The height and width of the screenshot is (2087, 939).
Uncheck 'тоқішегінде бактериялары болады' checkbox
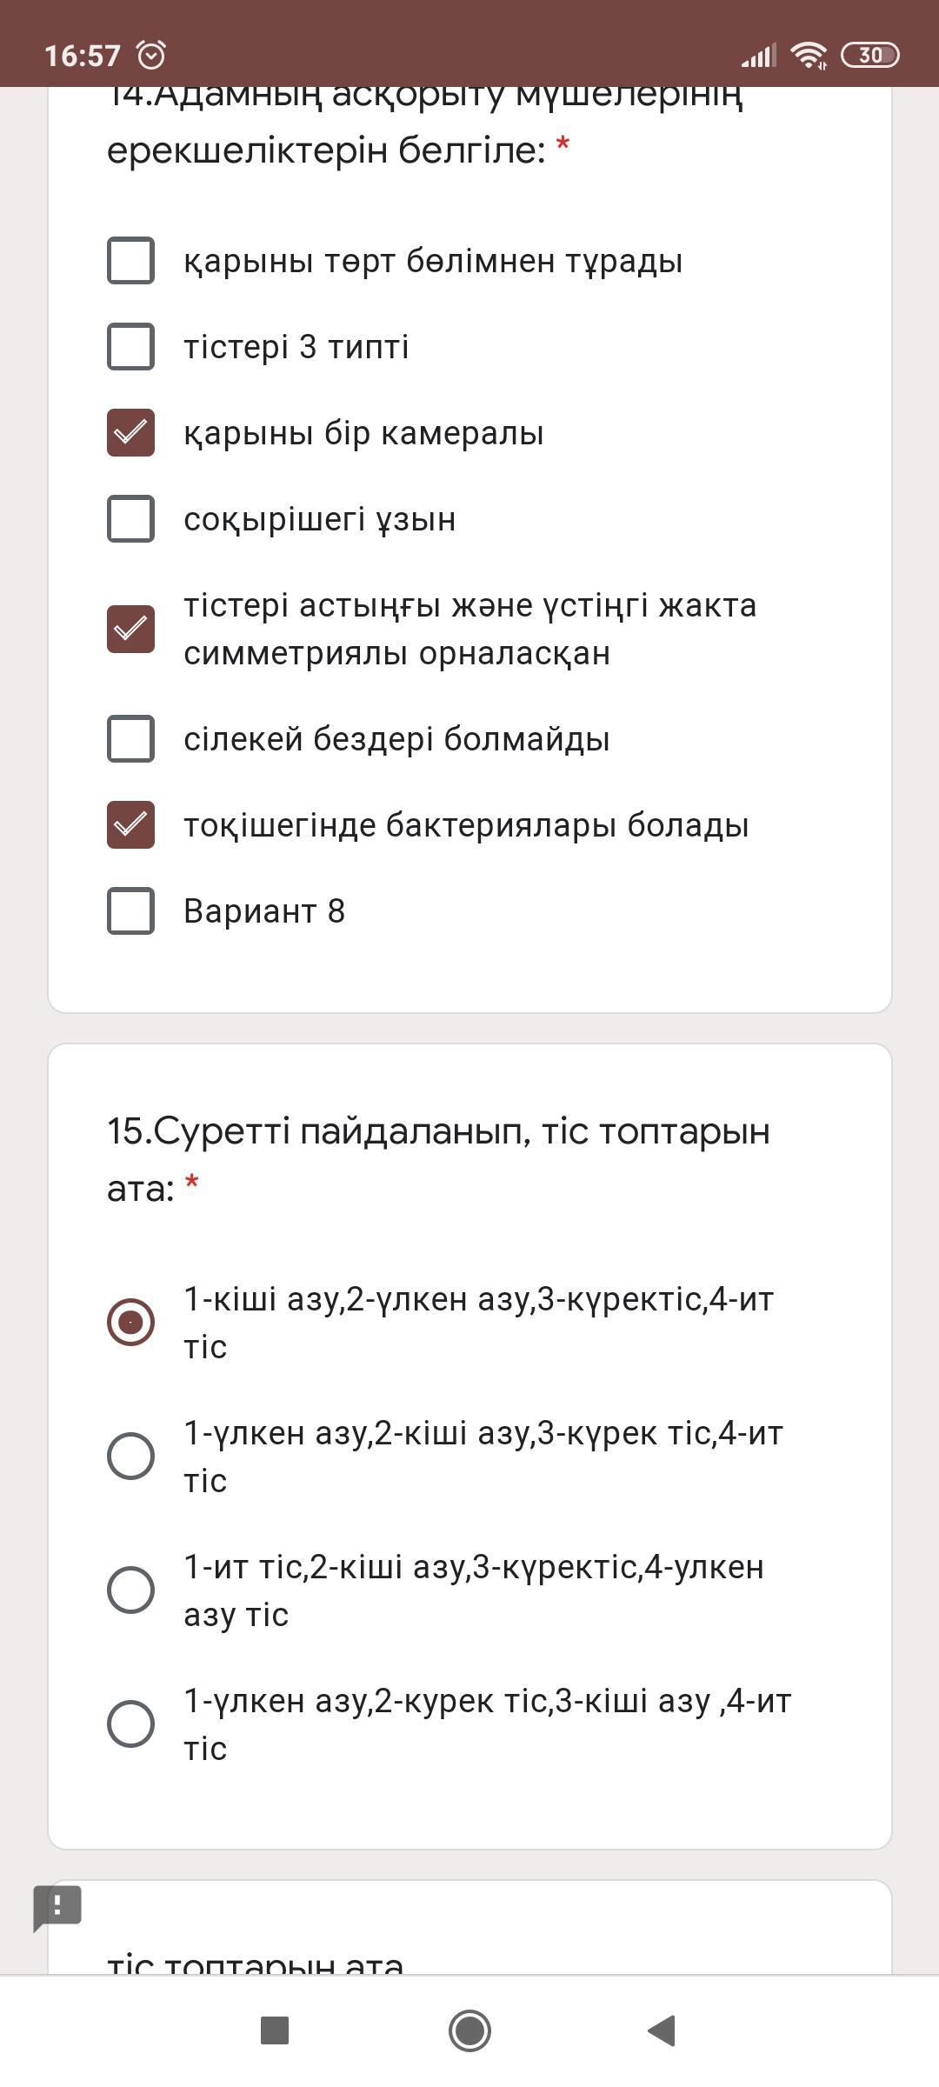(130, 824)
